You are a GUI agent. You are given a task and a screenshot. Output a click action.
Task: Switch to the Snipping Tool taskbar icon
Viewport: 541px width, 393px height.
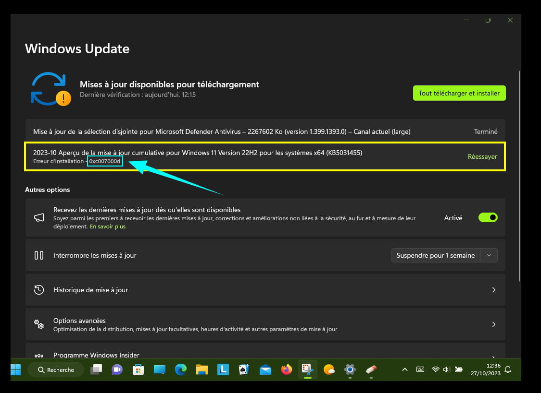click(x=307, y=369)
